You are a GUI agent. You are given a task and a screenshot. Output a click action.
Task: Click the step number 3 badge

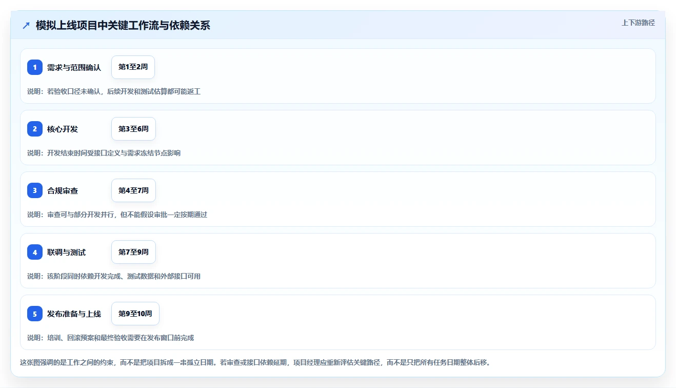click(x=35, y=190)
